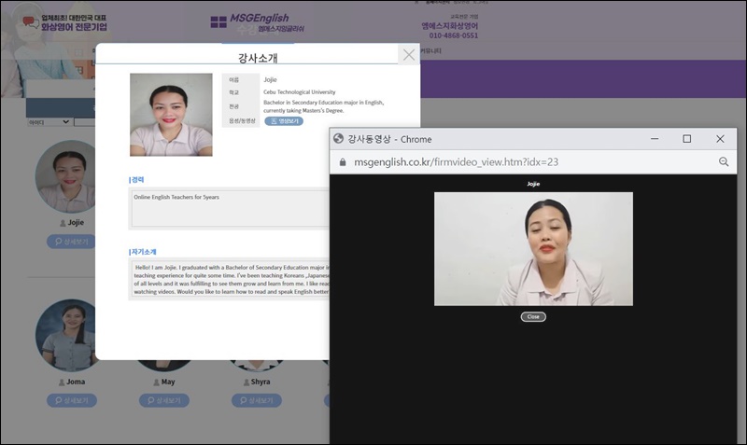Click Joma's circular photo on the list
Viewport: 747px width, 445px height.
coord(66,336)
